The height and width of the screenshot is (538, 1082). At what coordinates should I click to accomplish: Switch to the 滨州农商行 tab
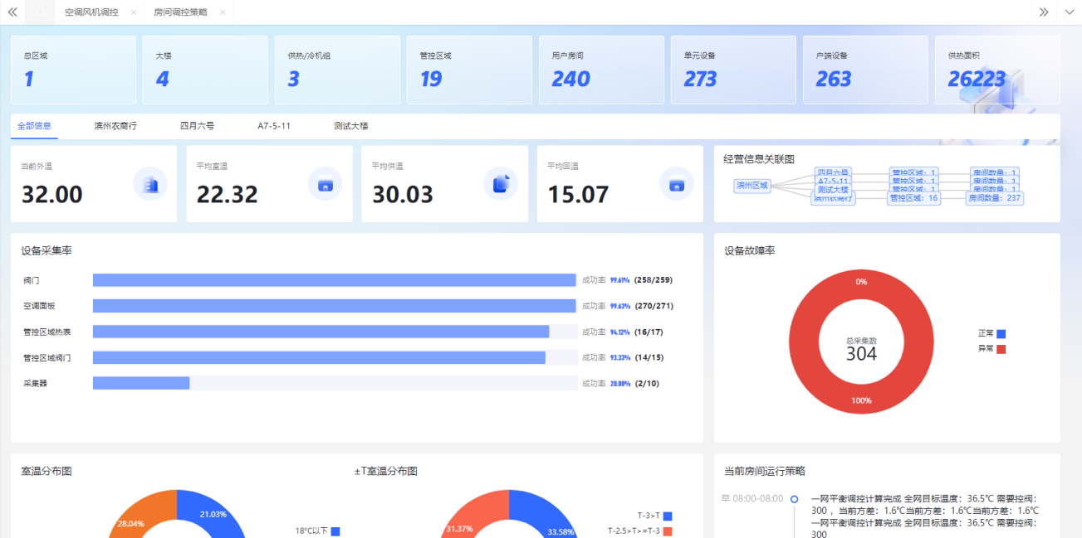115,126
